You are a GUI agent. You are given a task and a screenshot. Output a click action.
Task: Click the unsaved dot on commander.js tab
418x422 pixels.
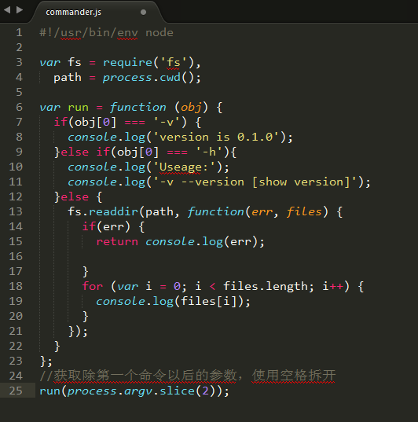click(x=144, y=12)
